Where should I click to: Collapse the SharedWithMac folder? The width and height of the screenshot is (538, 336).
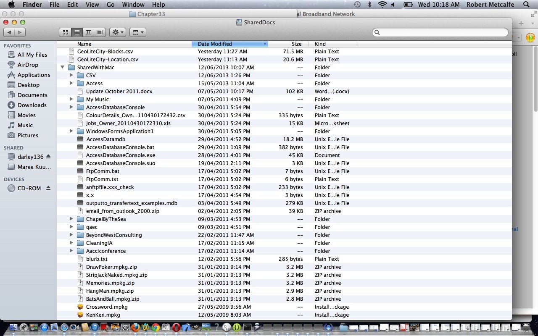pos(63,67)
